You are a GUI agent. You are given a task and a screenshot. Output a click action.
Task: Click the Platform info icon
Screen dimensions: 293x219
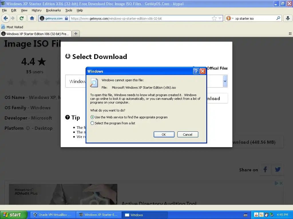(28, 128)
